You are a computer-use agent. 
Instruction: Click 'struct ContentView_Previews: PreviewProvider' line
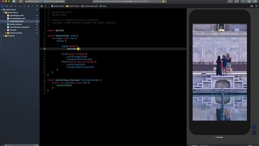(74, 80)
